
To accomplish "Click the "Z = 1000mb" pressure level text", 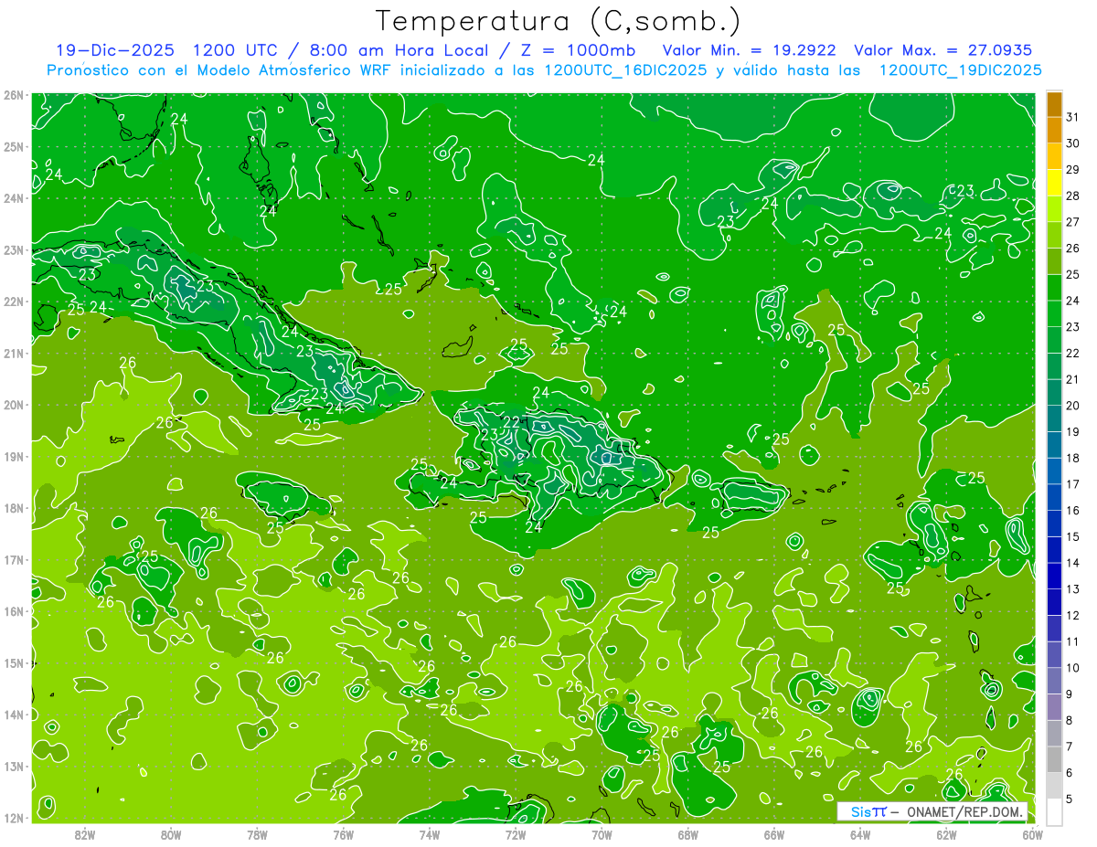I will [x=573, y=49].
